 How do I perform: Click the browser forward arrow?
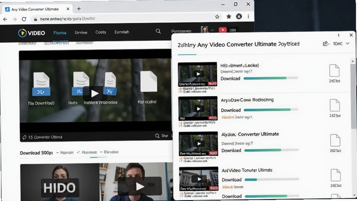pyautogui.click(x=15, y=19)
